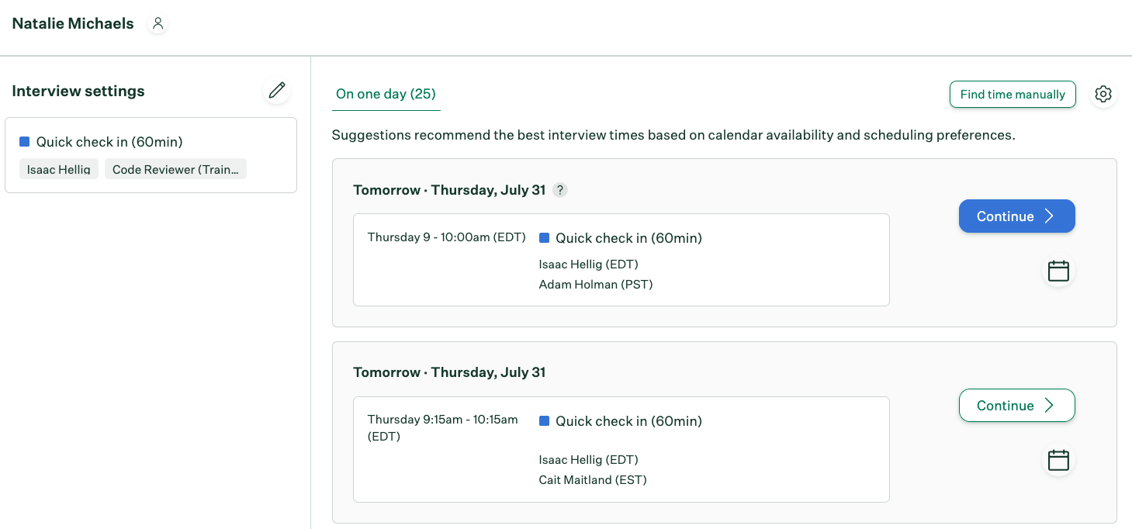Open Natalie Michaels profile person icon
Screen dimensions: 1132x529
pos(158,24)
